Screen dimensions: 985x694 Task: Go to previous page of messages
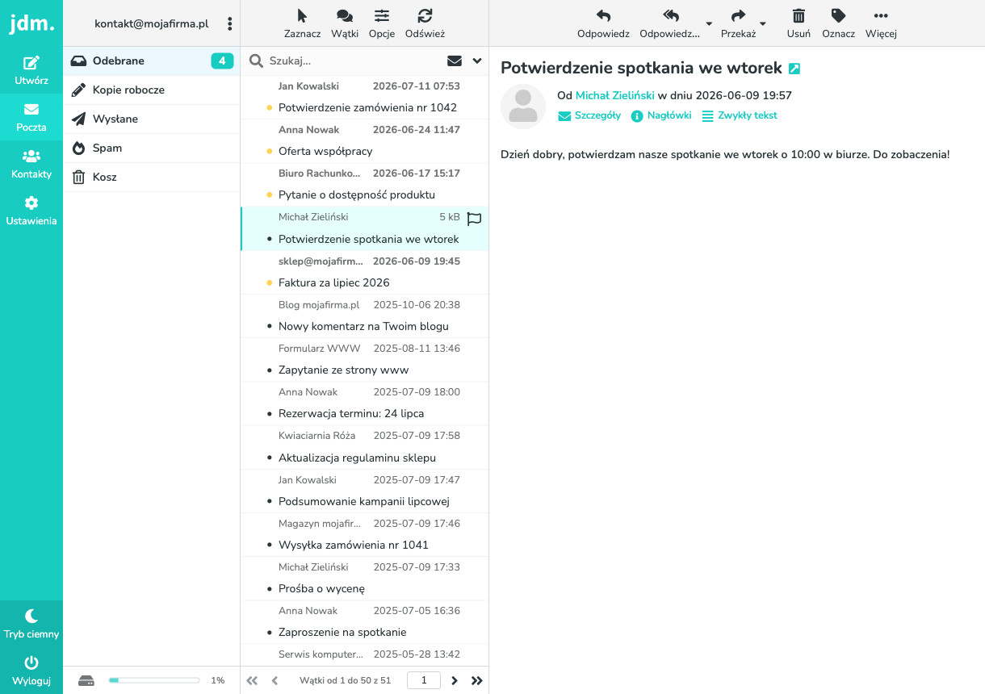275,680
